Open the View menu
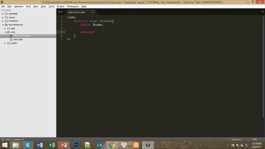The height and width of the screenshot is (149, 265). [36, 7]
